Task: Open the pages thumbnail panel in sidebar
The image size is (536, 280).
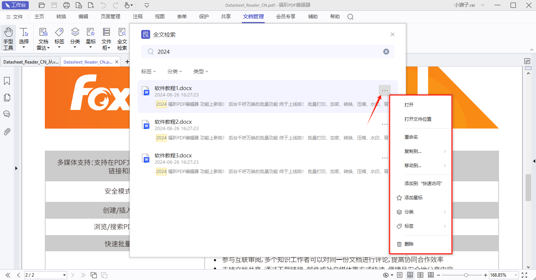Action: 7,98
